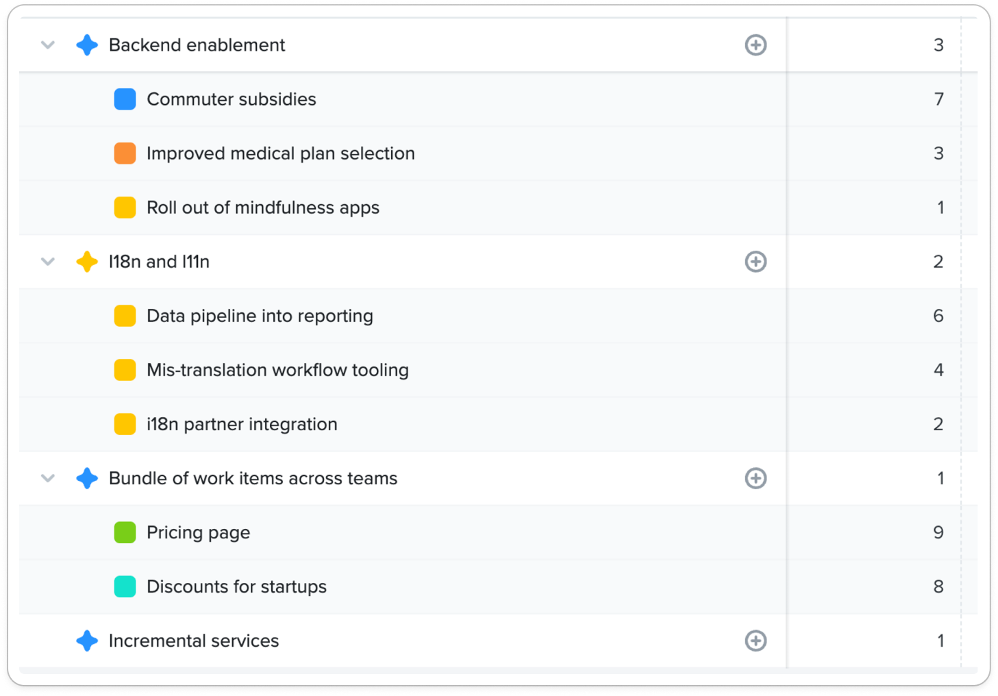Open Data pipeline into reporting
The image size is (998, 696).
tap(260, 316)
